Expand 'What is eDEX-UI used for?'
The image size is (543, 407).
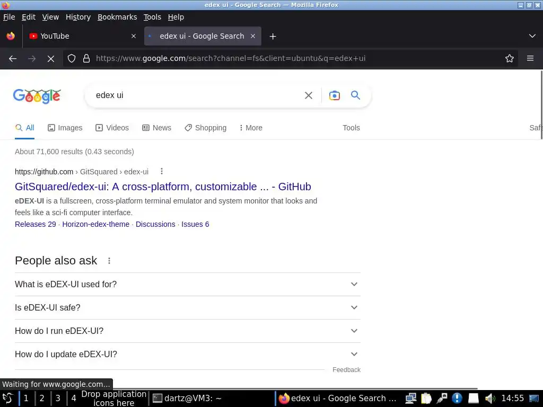tap(188, 284)
